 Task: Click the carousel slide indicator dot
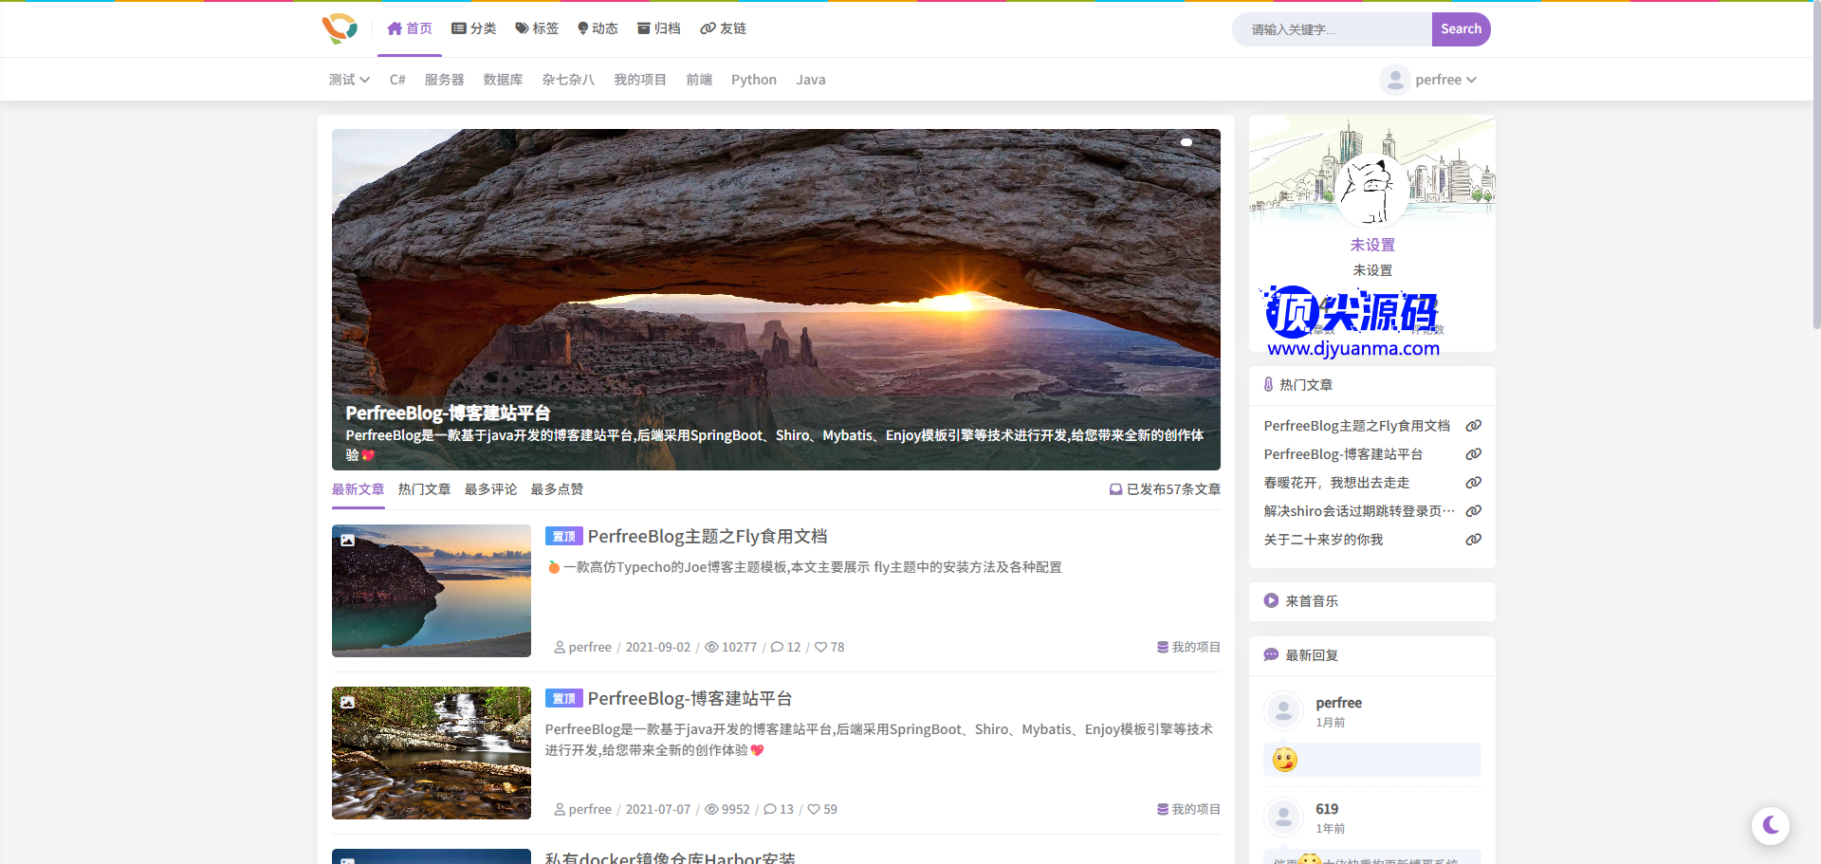pos(1186,142)
